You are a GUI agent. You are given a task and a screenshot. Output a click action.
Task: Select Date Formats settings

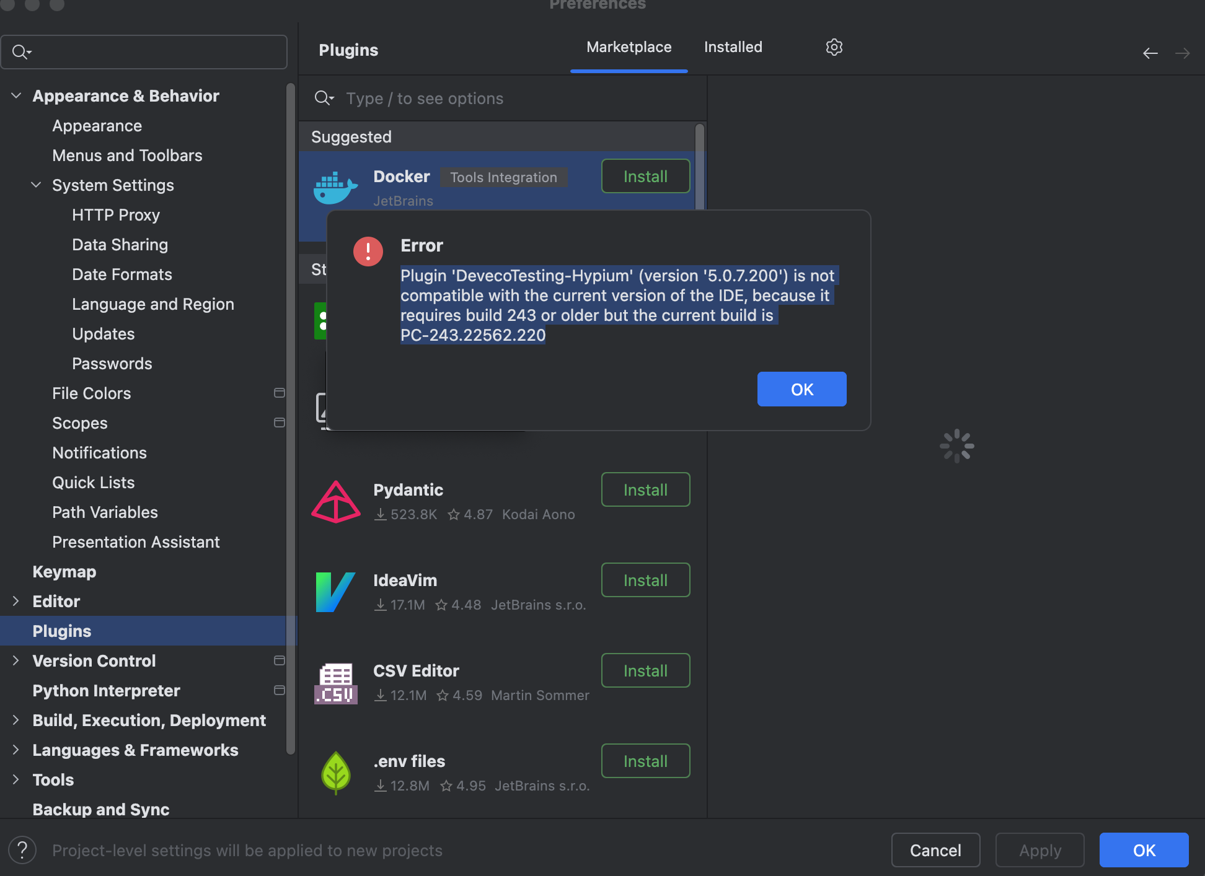(x=121, y=274)
